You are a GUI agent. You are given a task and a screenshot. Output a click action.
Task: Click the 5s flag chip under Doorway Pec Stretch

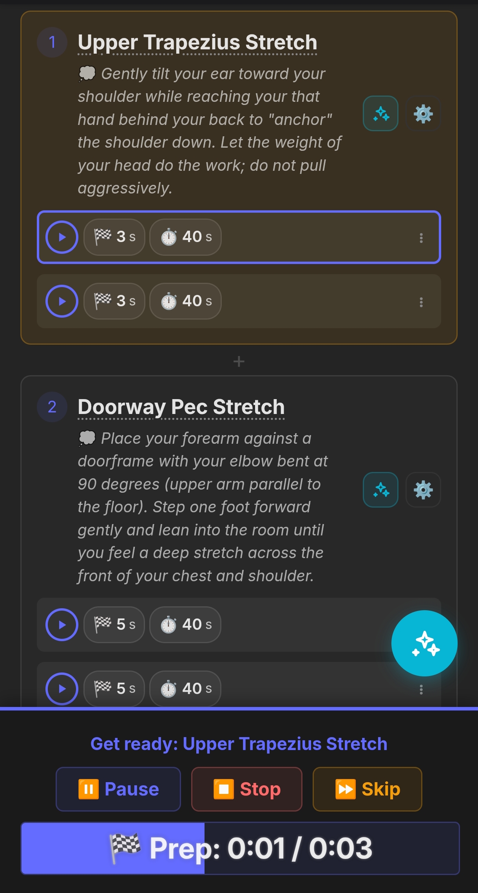click(x=114, y=625)
